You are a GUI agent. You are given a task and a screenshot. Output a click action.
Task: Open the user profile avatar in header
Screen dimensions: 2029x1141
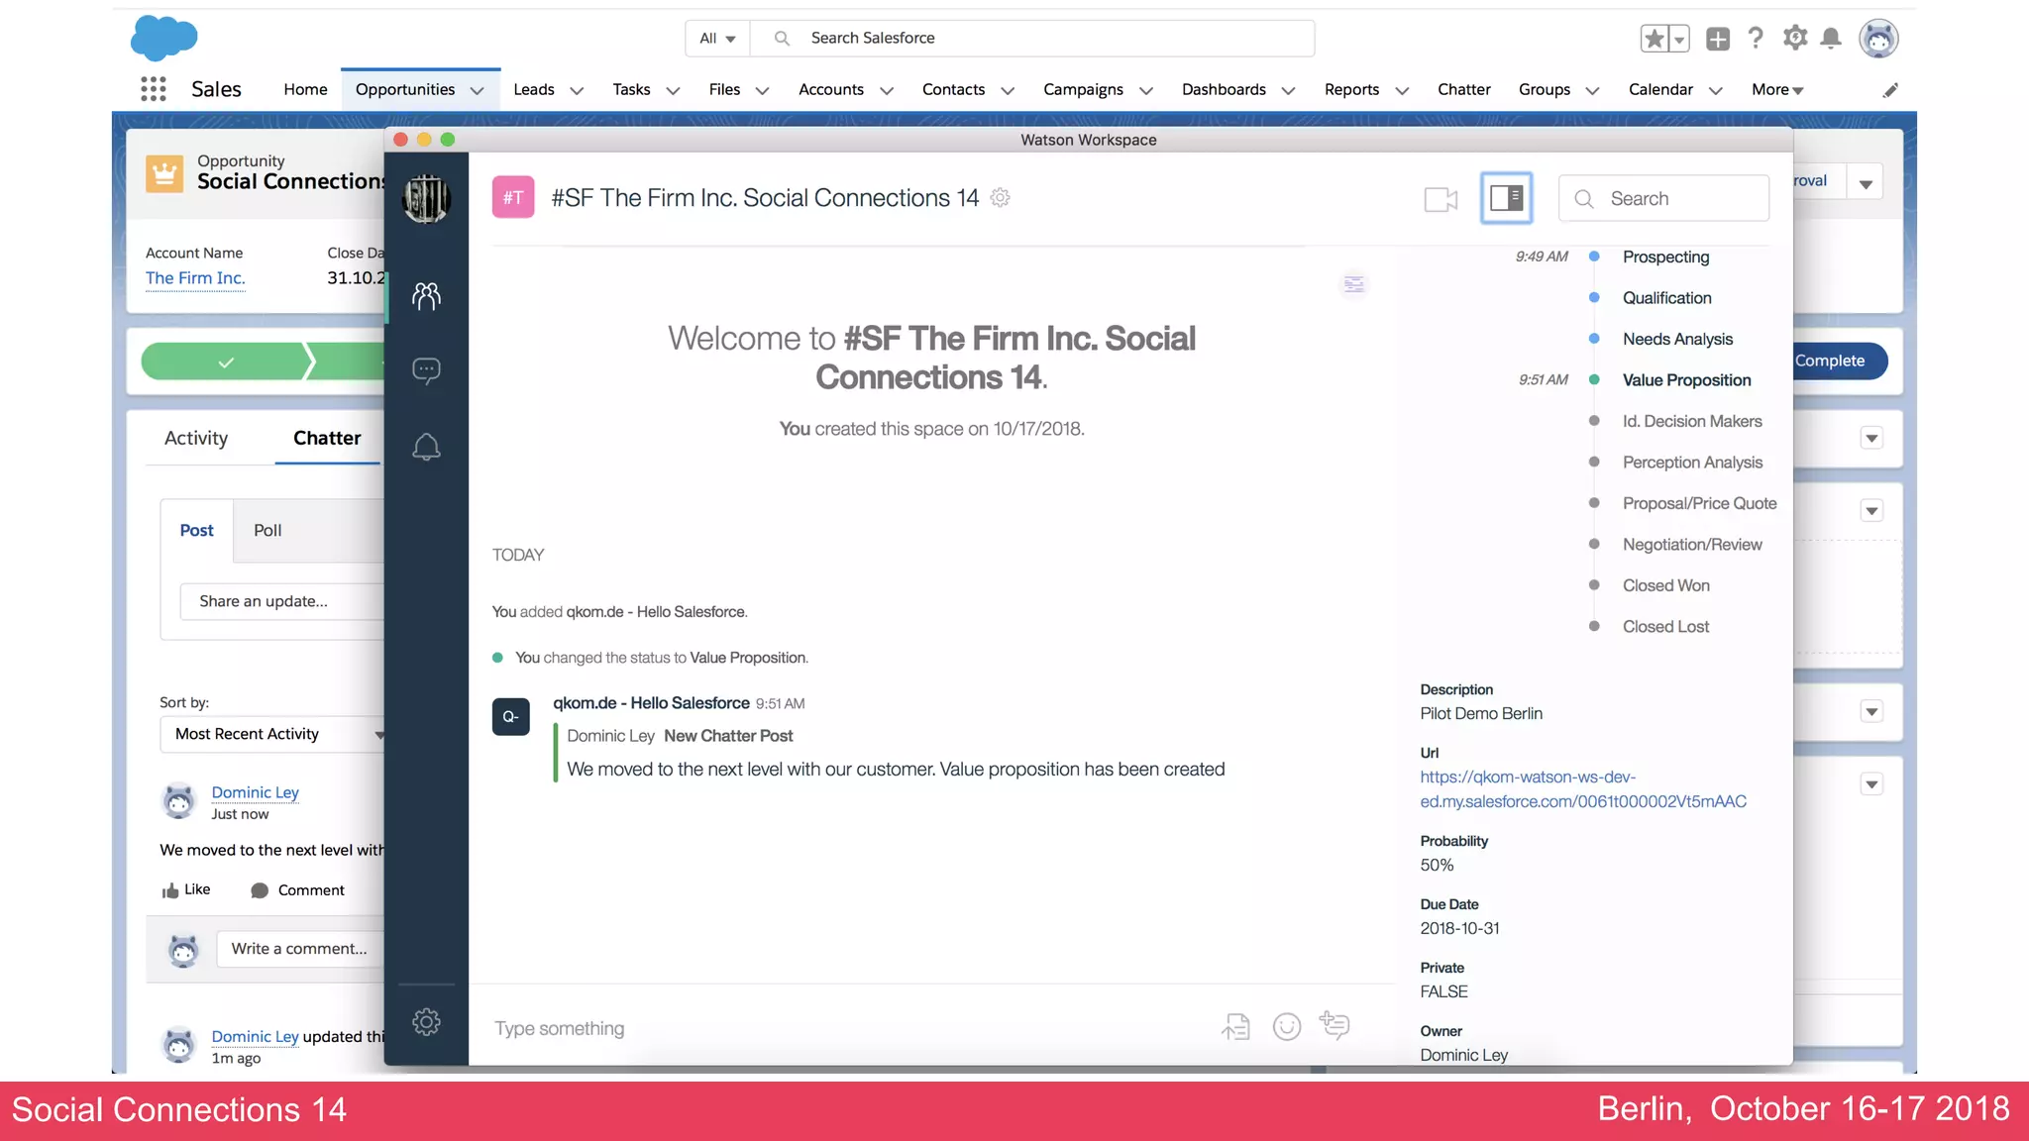[1878, 39]
